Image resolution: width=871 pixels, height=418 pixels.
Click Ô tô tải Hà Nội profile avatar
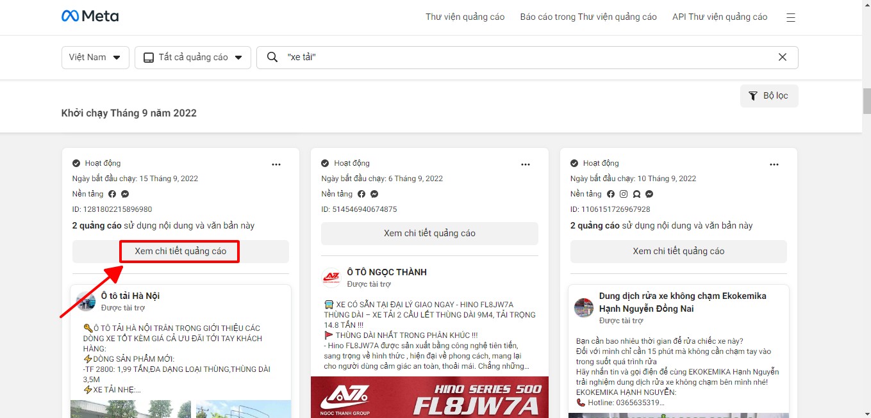coord(86,301)
